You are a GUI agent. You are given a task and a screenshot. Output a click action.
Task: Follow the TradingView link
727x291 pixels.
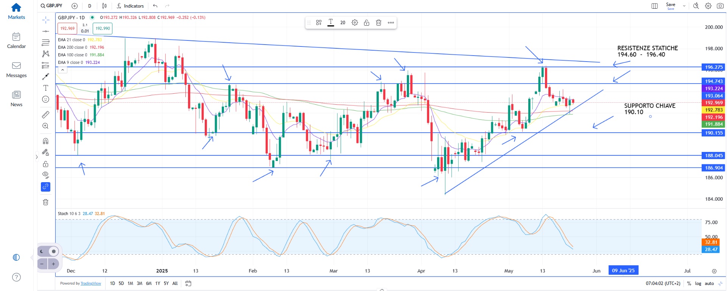pos(91,283)
